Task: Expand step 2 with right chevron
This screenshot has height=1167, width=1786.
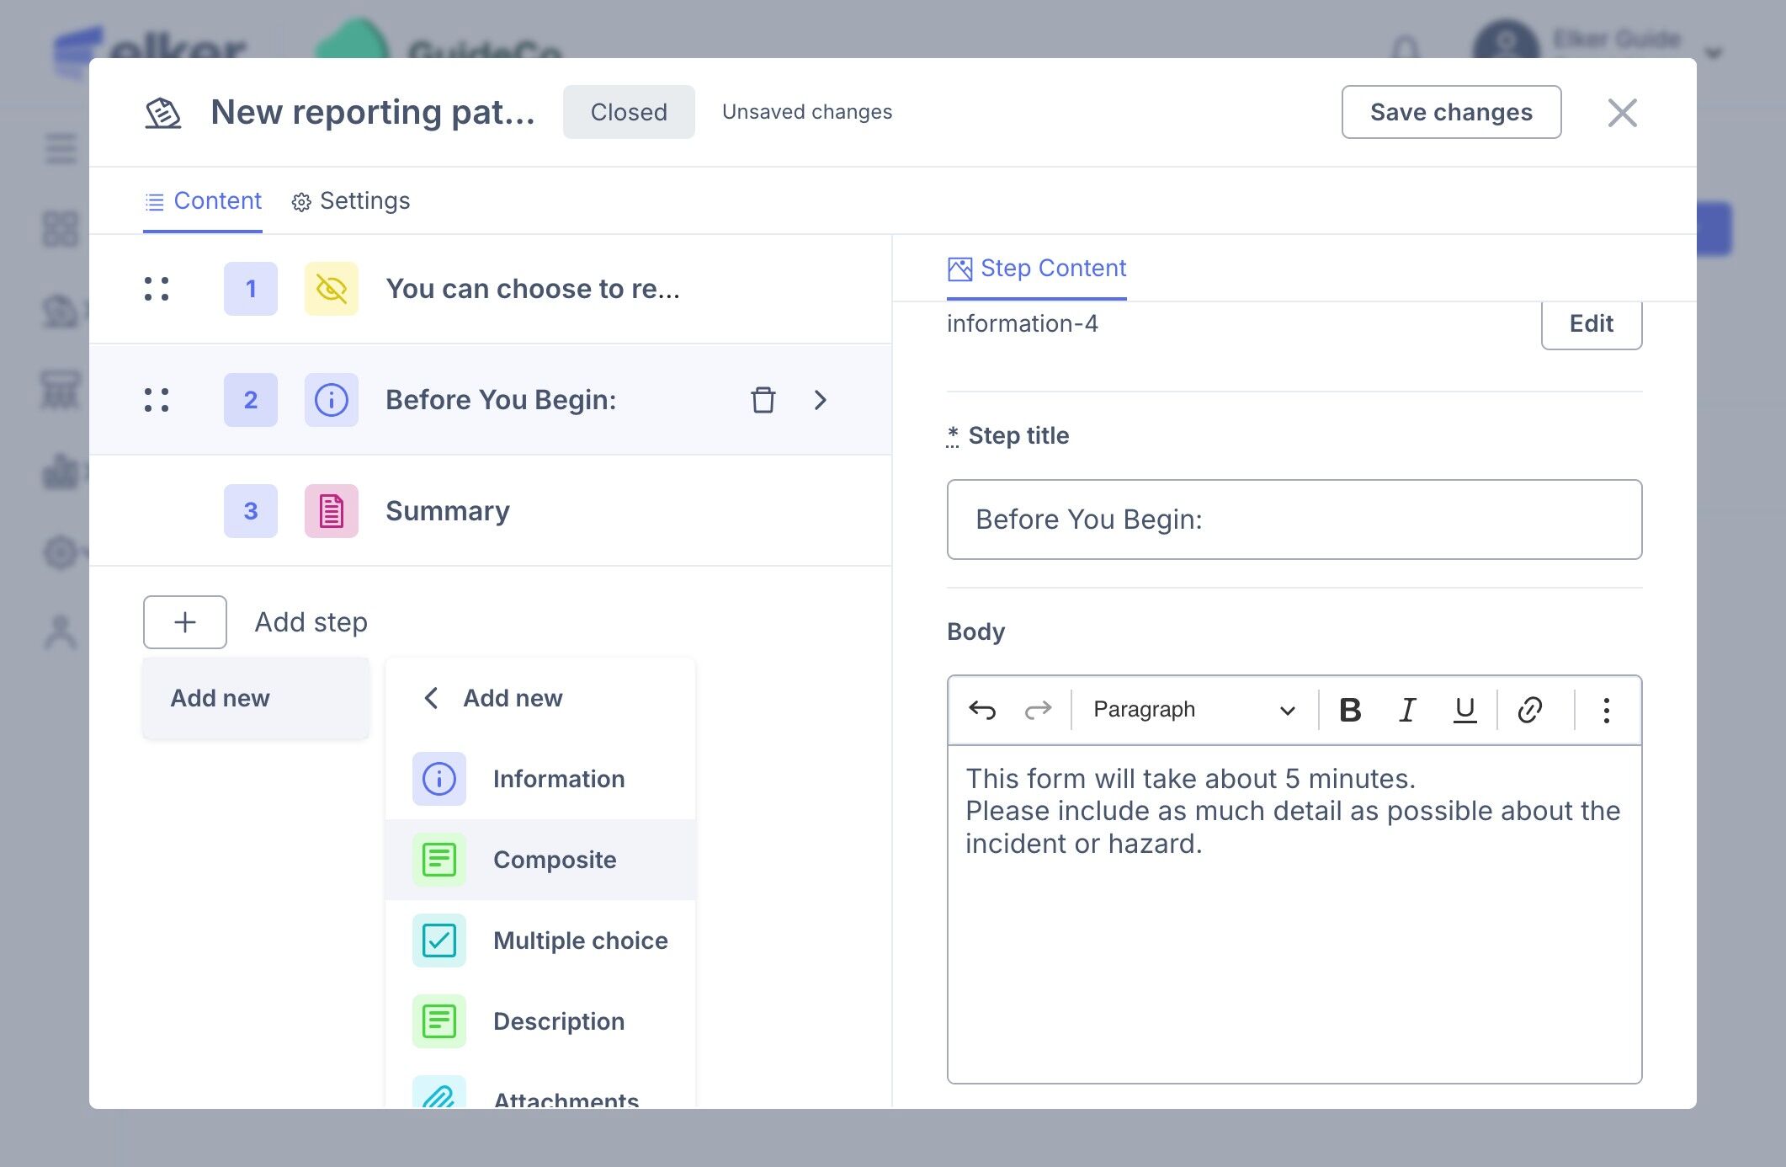Action: [821, 400]
